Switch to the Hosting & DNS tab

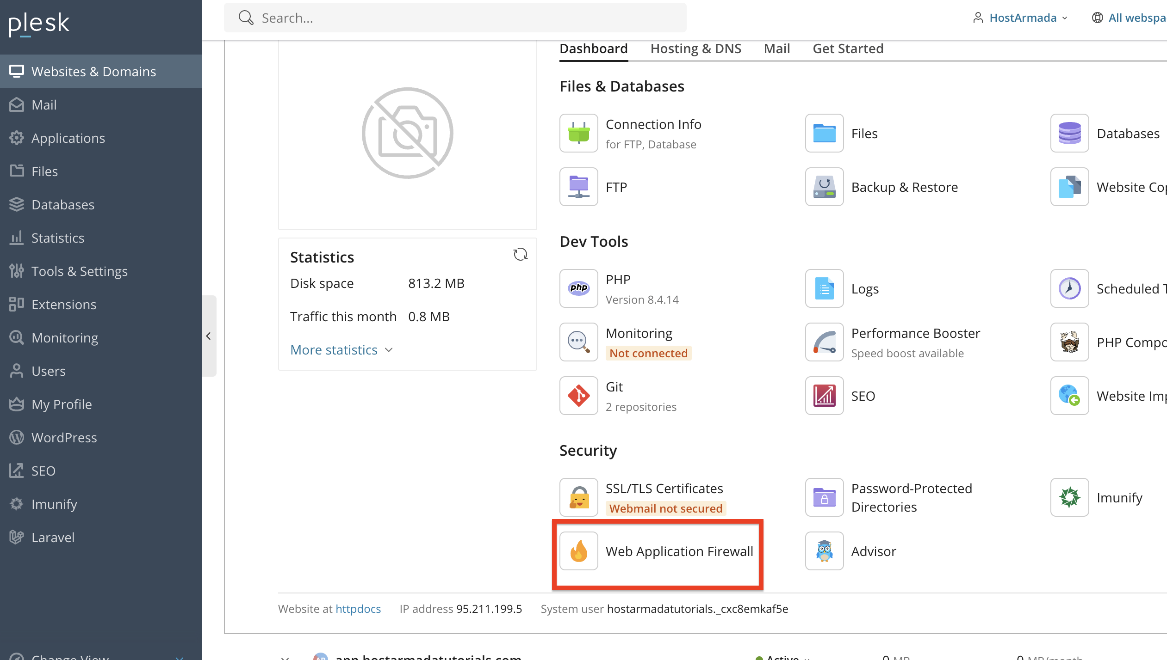point(695,48)
